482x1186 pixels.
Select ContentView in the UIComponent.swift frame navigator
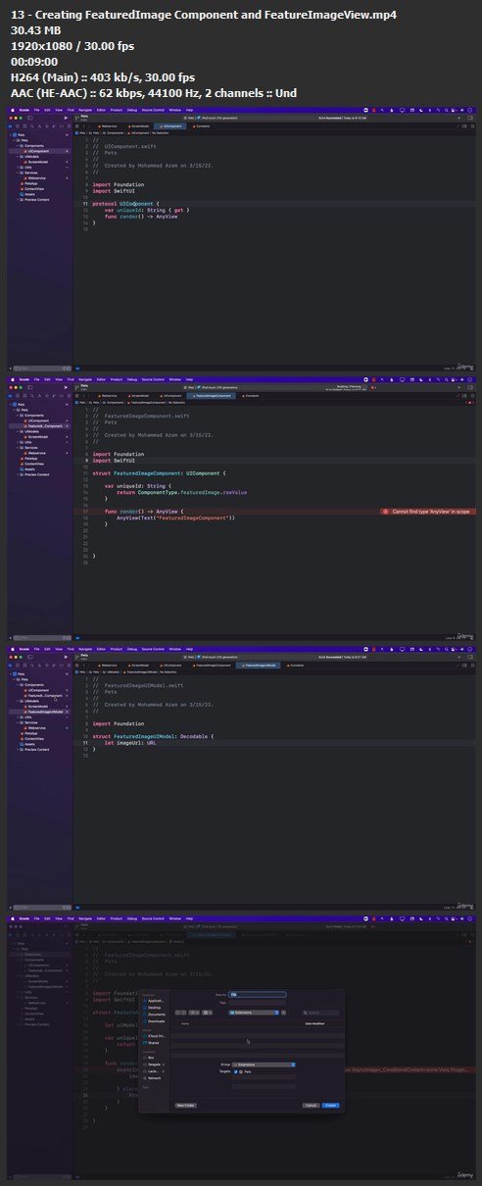point(33,188)
